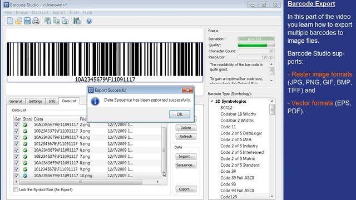
Task: Collapse the 1D Symbologies tree node
Action: 212,101
